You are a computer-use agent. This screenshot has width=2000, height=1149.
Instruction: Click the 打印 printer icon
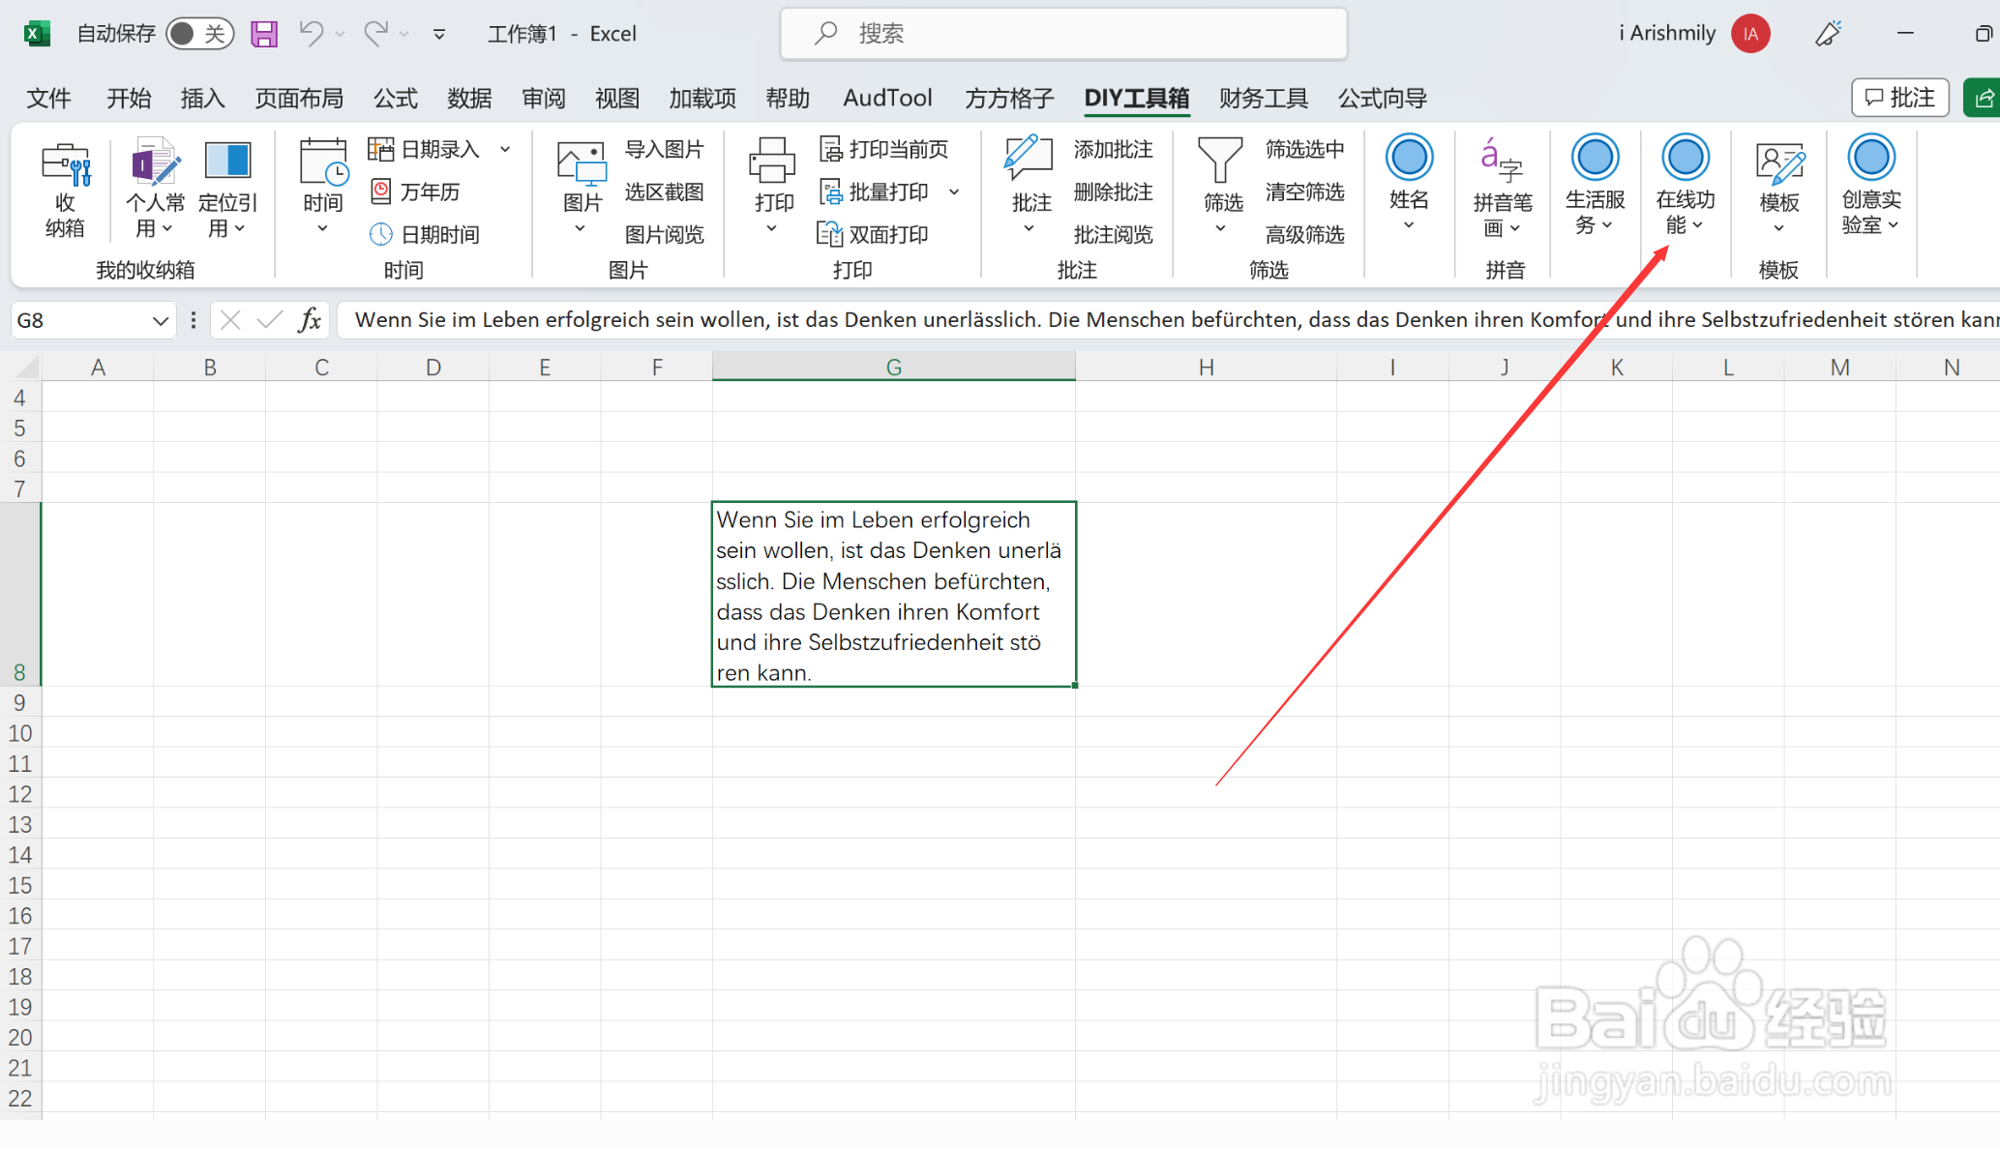tap(772, 161)
